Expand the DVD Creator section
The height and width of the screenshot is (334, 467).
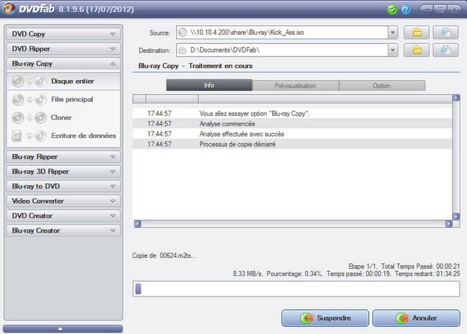[63, 215]
